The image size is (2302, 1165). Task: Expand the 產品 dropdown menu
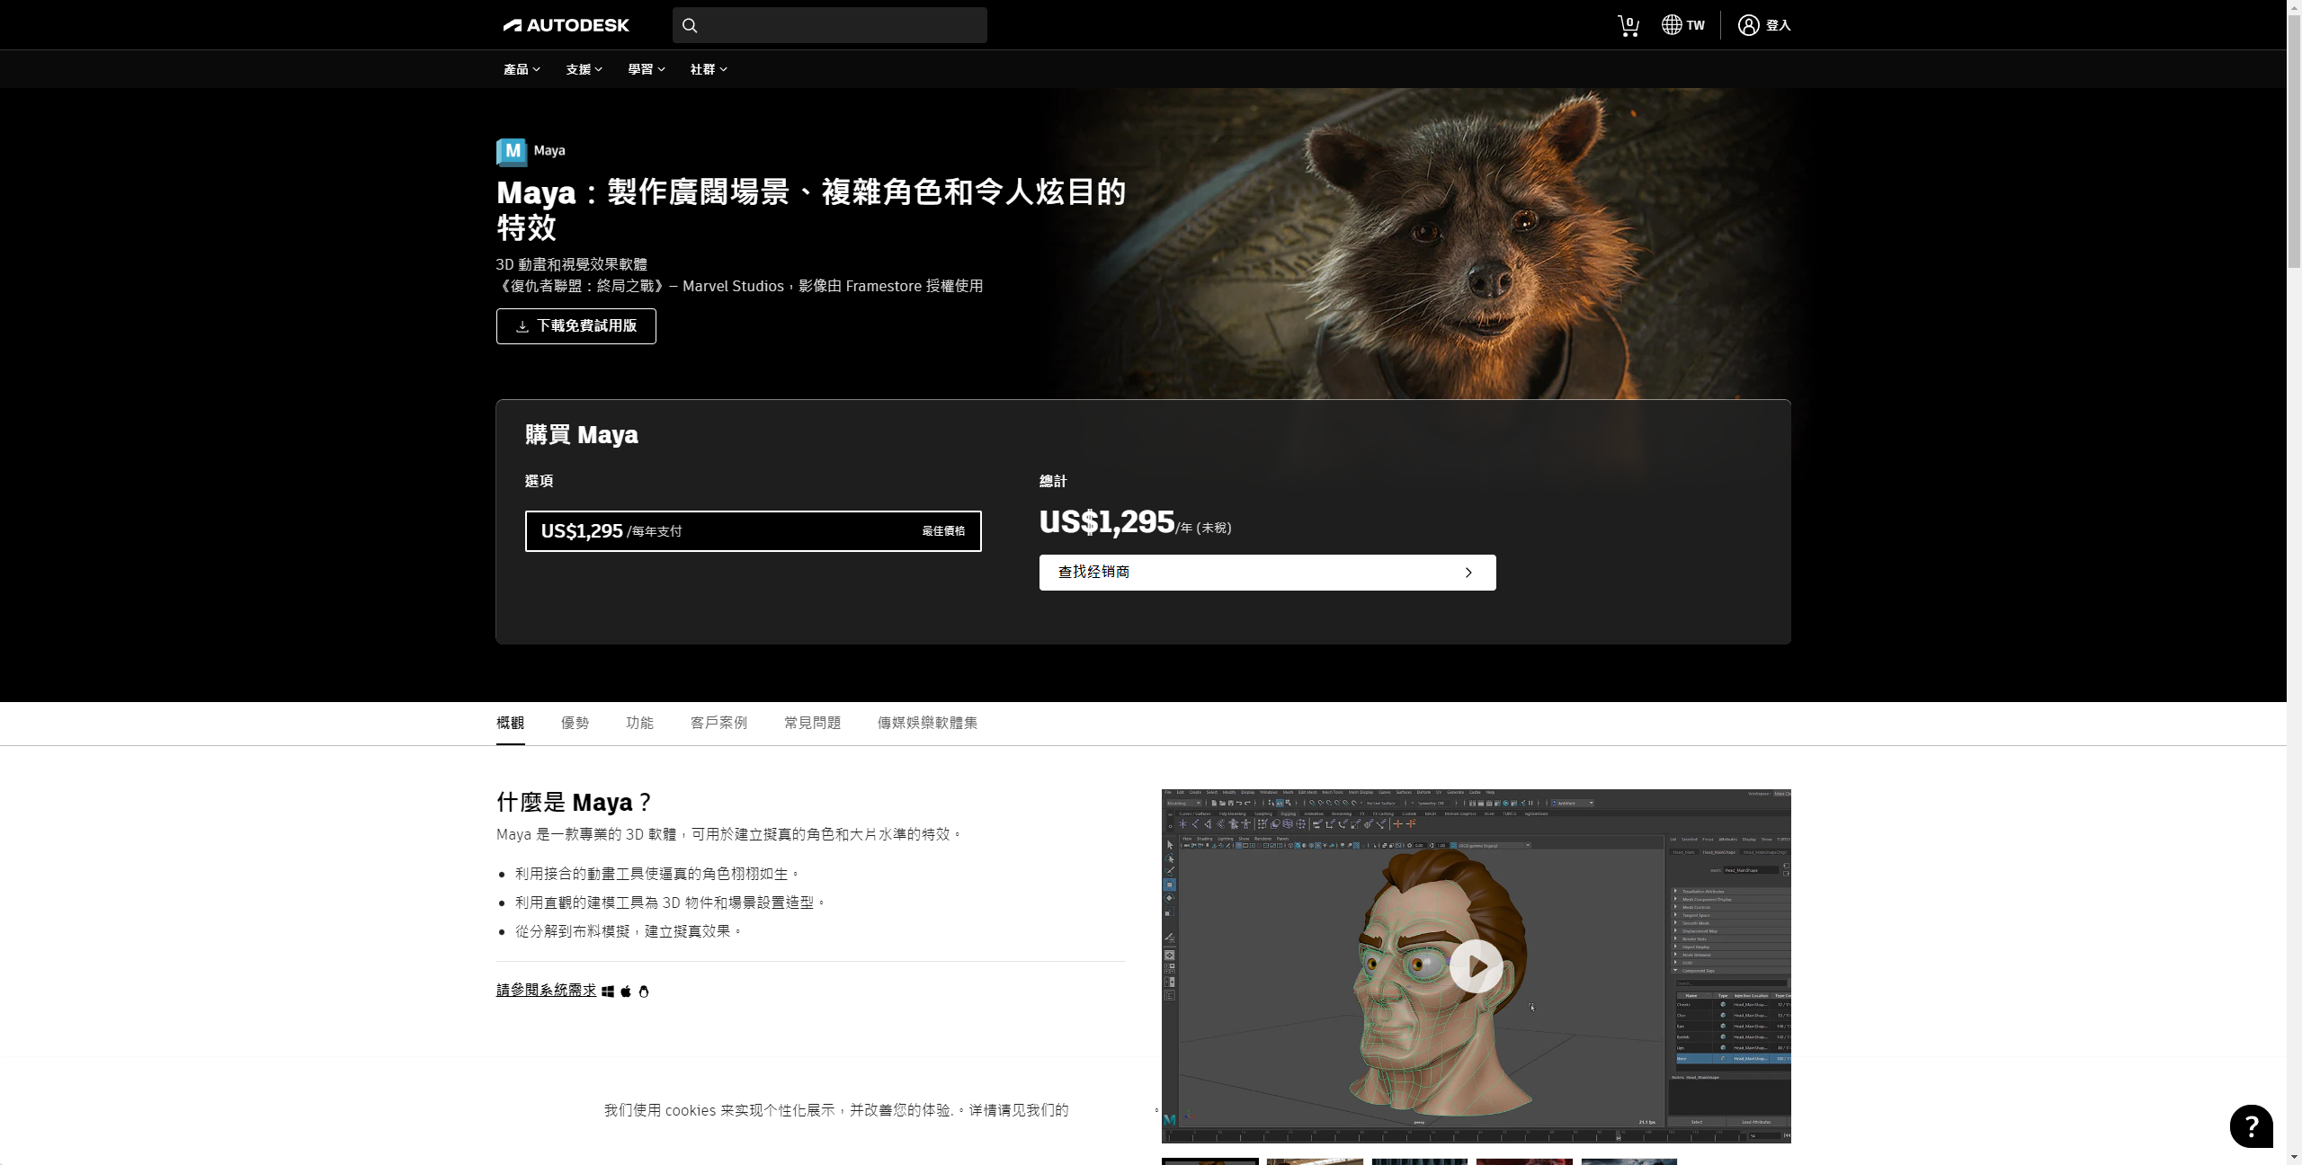522,69
